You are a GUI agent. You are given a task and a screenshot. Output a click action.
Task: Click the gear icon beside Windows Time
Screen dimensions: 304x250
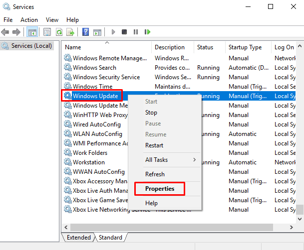pos(68,87)
